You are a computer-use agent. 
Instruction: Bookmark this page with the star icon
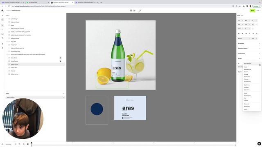[x=240, y=6]
